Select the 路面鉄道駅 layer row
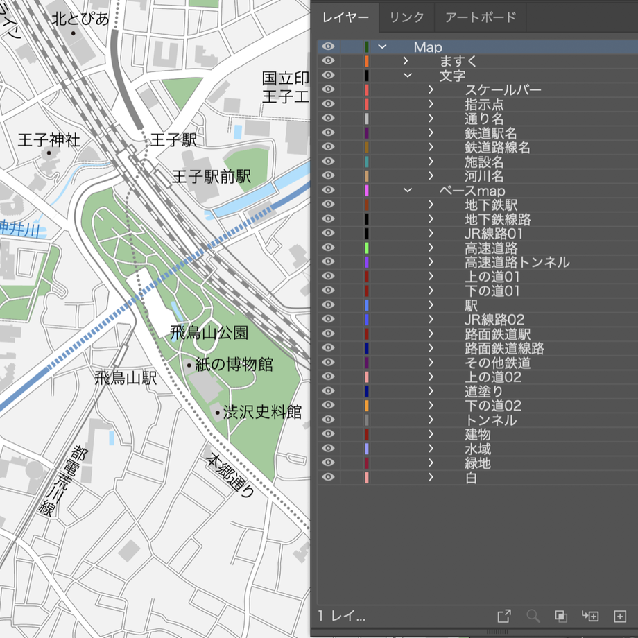638x638 pixels. (x=477, y=334)
